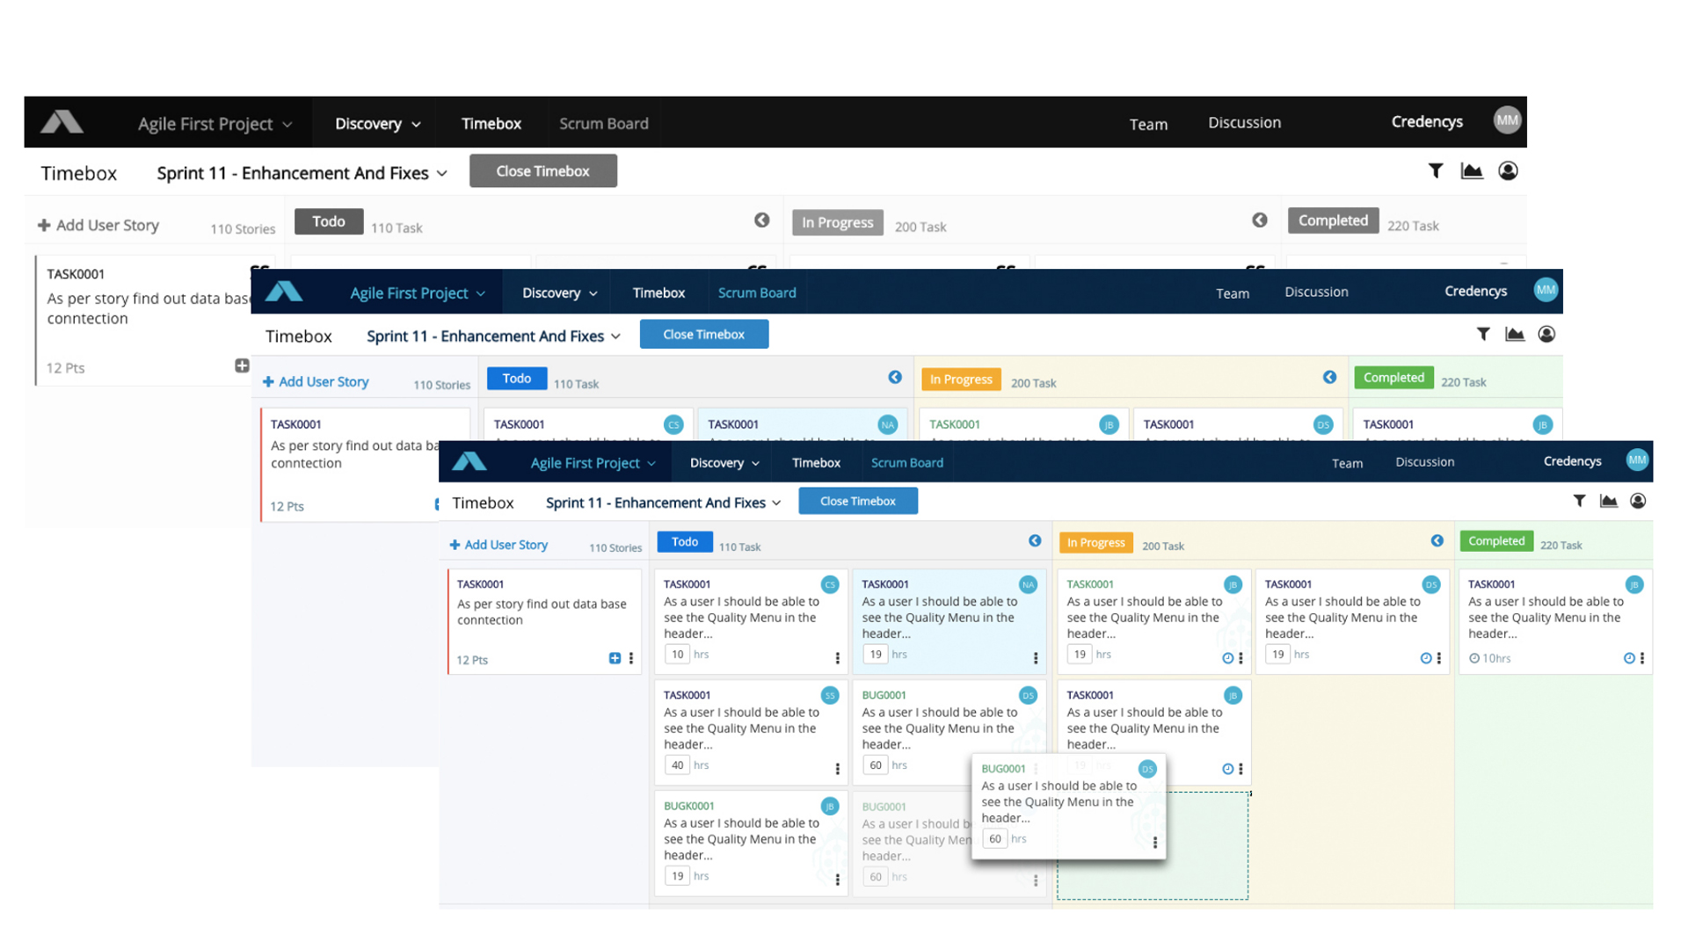Open the Discussion menu item in the frontmost window

tap(1424, 462)
